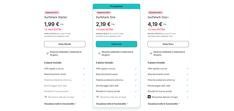The width and height of the screenshot is (234, 111).
Task: Expand all features for Surfshark Starter
Action: click(x=60, y=104)
